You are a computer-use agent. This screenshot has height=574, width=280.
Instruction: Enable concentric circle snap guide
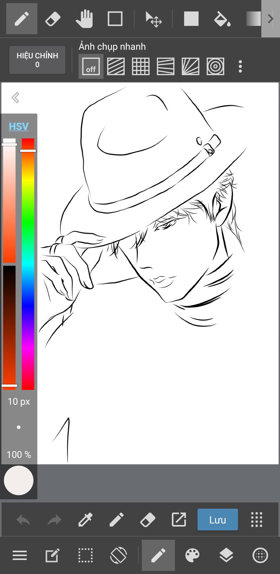215,66
